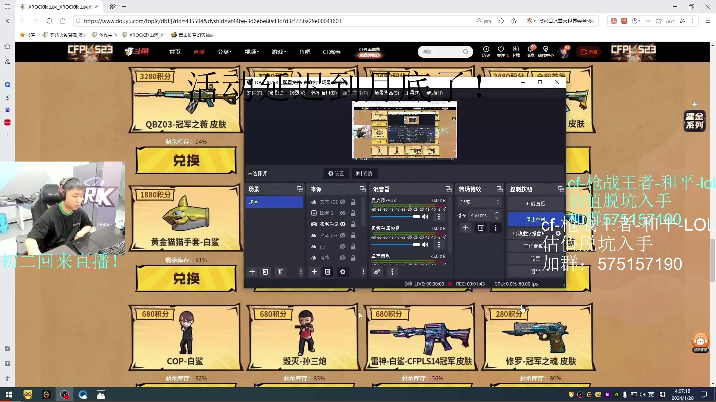This screenshot has height=402, width=716.
Task: Remove selected source with trash icon
Action: click(327, 272)
